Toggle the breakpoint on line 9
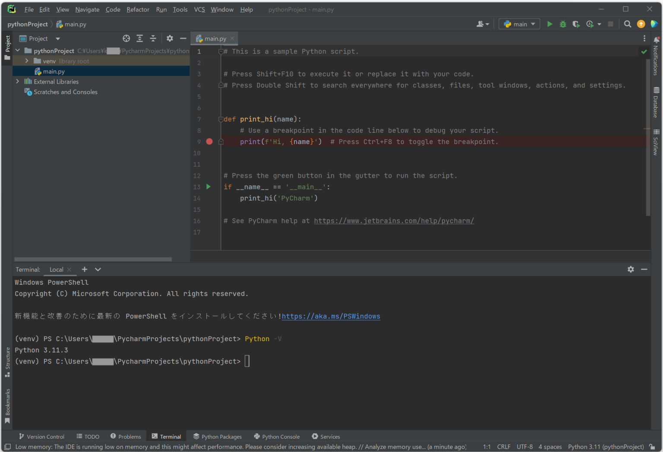 pos(209,141)
